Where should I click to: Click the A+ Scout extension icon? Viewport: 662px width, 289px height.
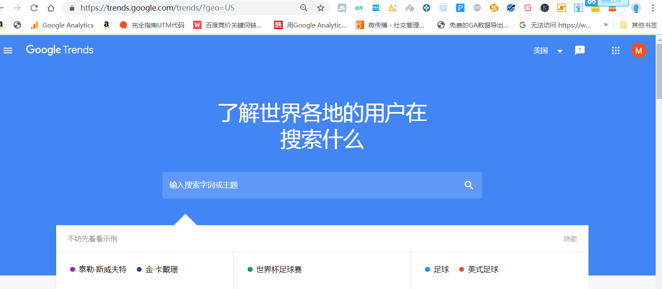(392, 8)
